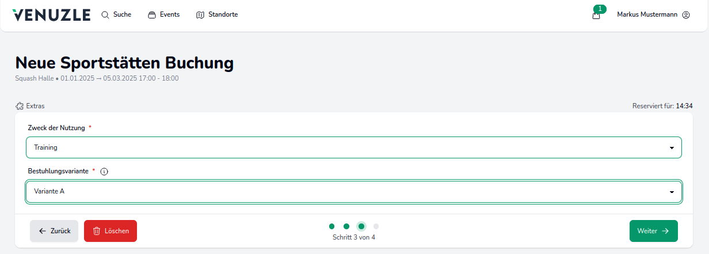This screenshot has width=709, height=254.
Task: Open Markus Mustermann account menu
Action: click(x=647, y=15)
